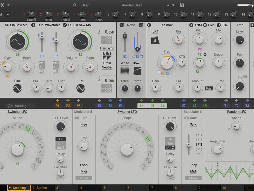
Task: Click the search magnifier next to User
Action: (74, 5)
